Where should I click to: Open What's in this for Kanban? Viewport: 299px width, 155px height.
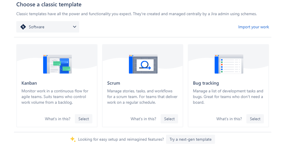tap(57, 119)
